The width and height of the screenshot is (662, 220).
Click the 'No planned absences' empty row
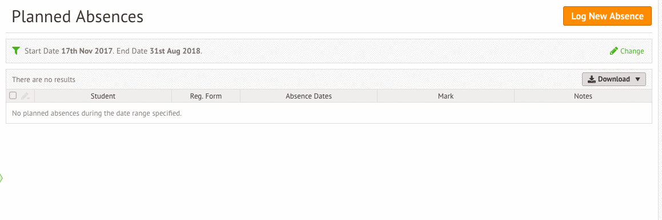(329, 113)
